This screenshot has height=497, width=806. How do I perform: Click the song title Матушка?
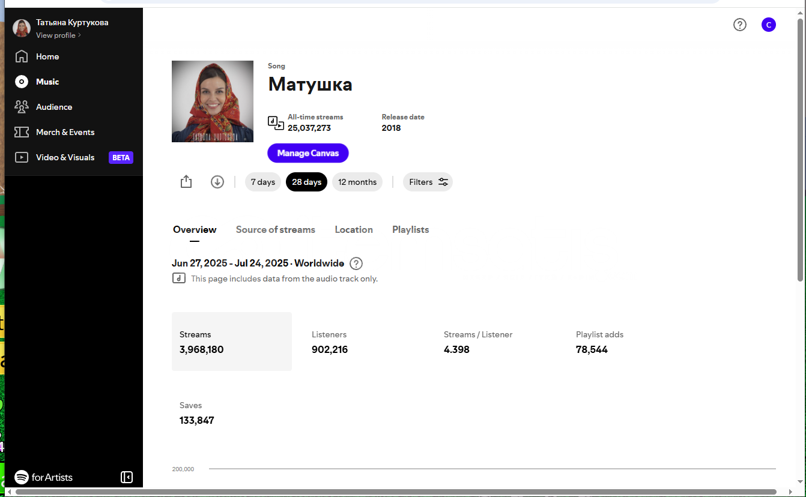coord(311,84)
